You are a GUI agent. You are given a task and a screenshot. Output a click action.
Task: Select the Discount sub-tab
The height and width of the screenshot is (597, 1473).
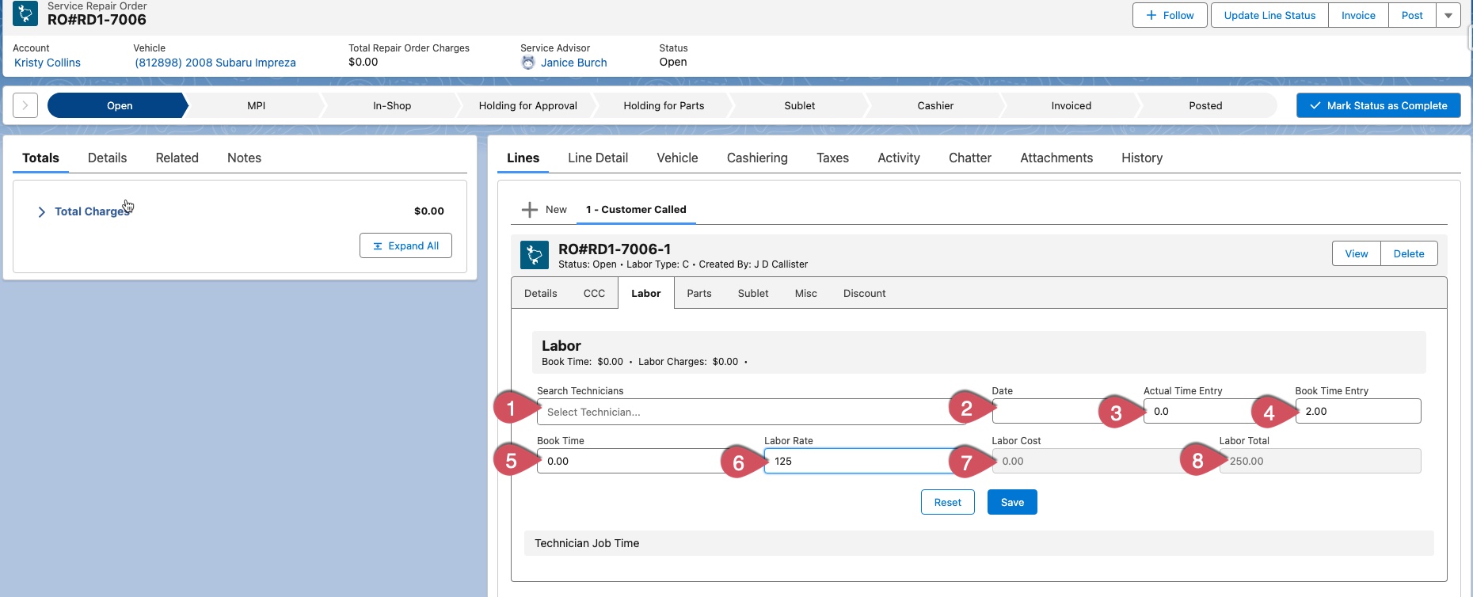point(865,293)
